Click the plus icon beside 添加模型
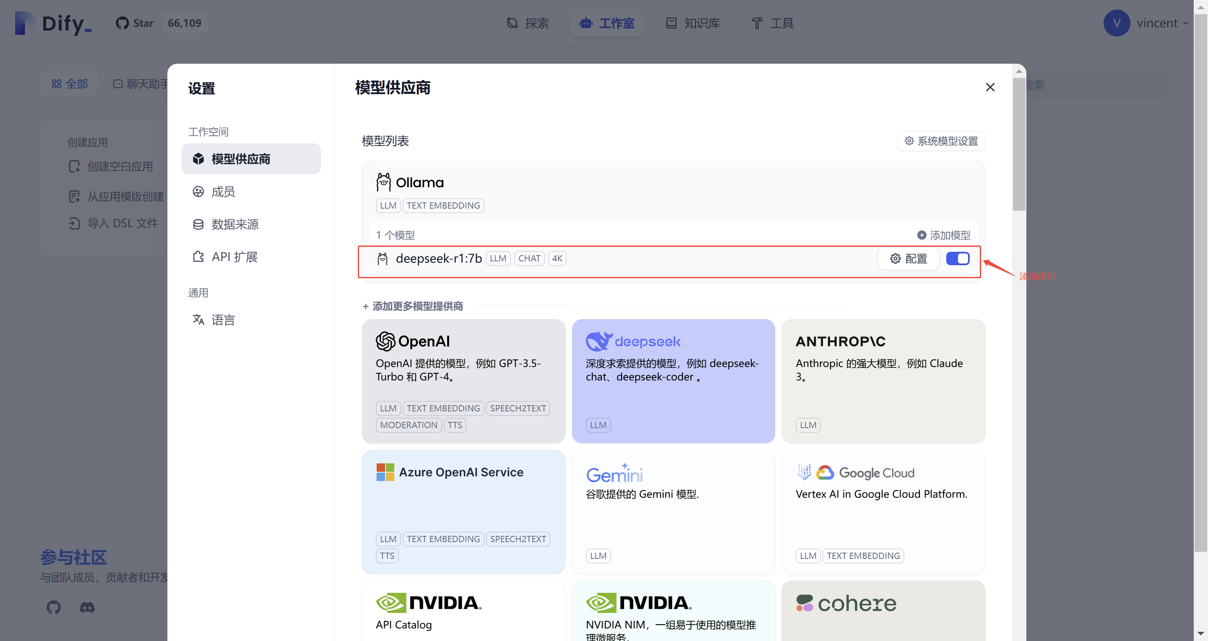The image size is (1208, 641). (922, 235)
